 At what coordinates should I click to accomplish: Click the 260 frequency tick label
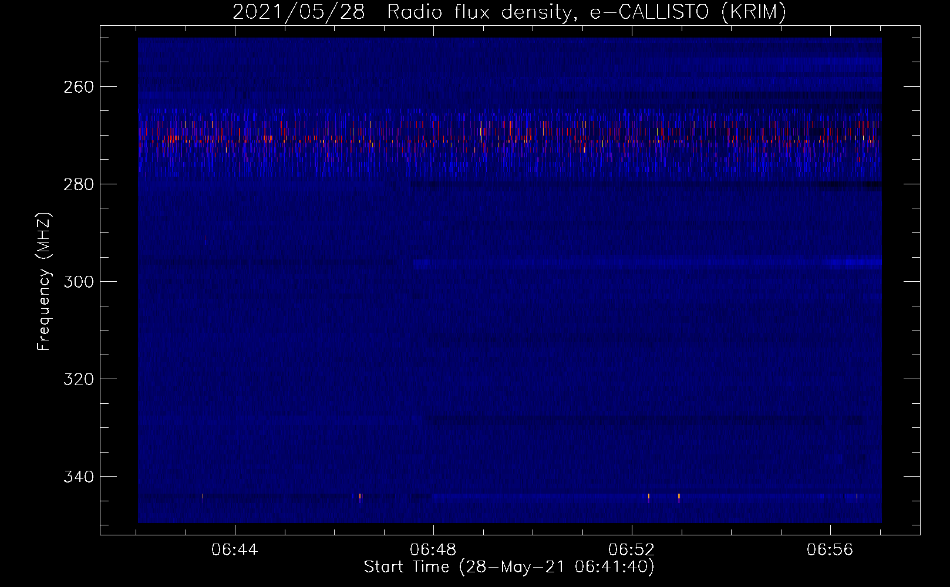[x=78, y=87]
